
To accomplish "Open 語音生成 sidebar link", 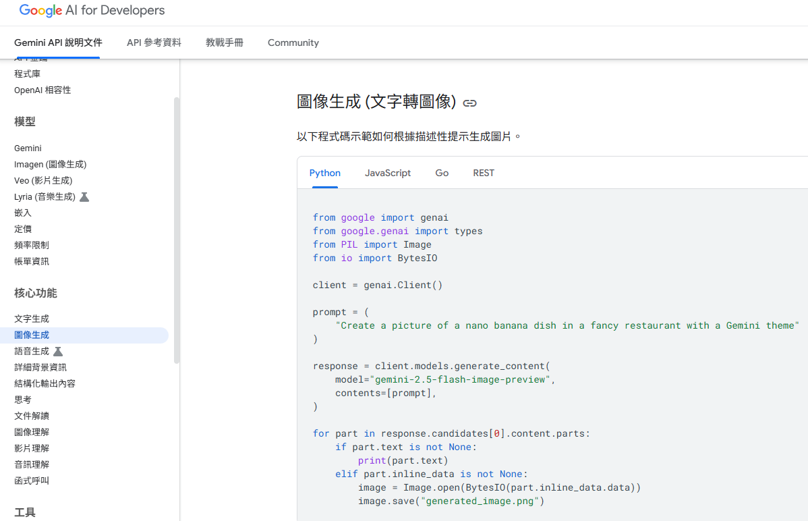I will pos(32,352).
